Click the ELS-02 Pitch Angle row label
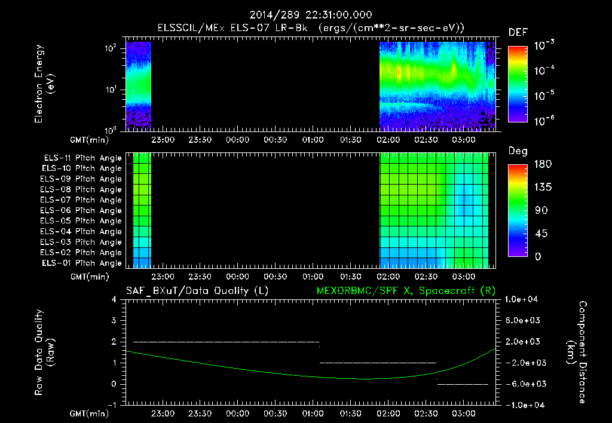Image resolution: width=612 pixels, height=423 pixels. point(81,253)
